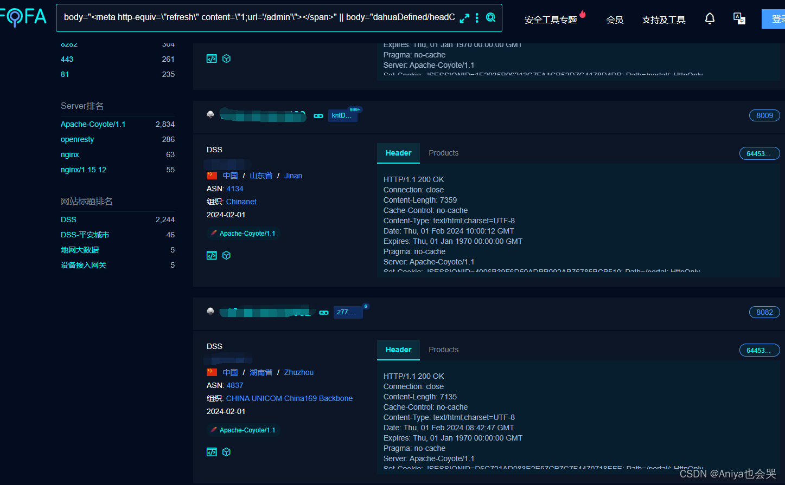Filter by server nginx

(x=69, y=154)
